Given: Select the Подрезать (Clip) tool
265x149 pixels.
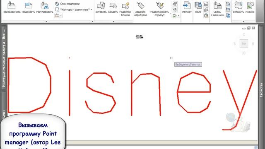Looking at the screenshot, I should click(x=29, y=7).
